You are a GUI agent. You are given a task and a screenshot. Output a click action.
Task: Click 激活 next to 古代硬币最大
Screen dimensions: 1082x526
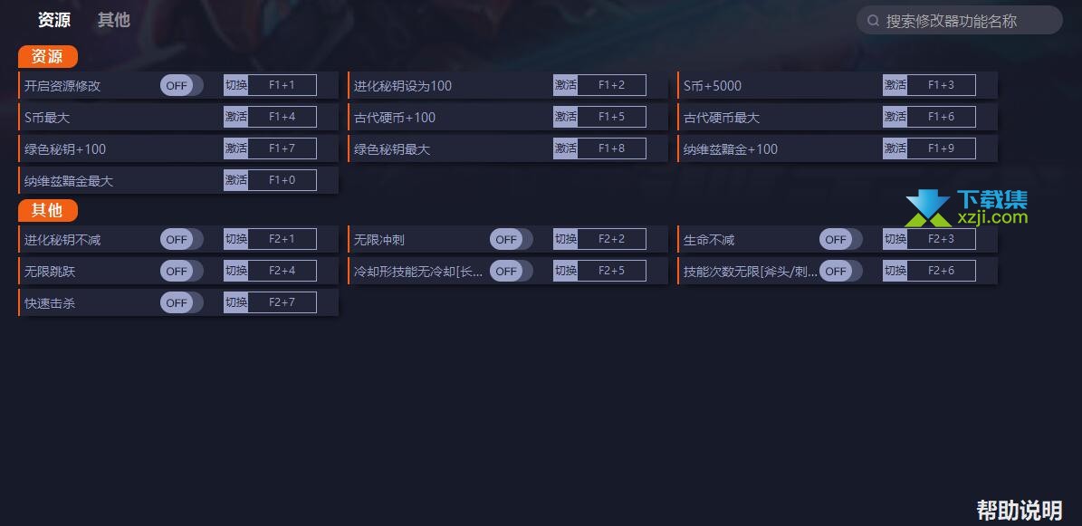click(895, 117)
